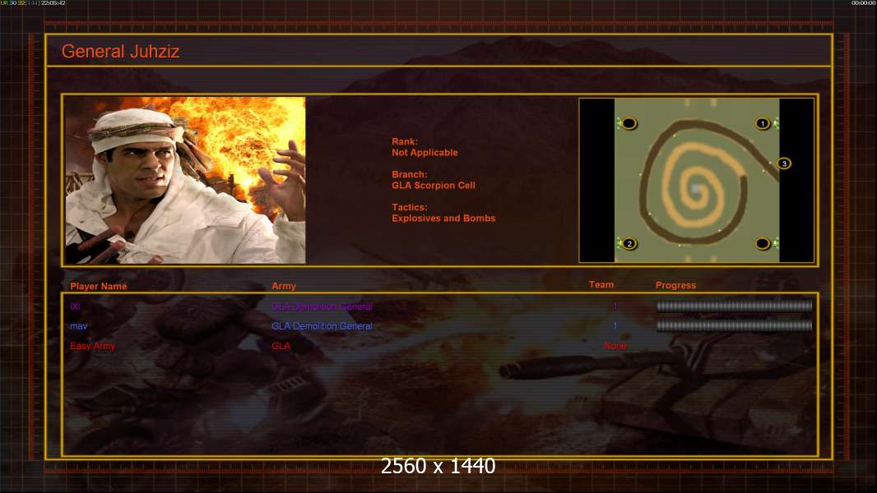Click the GLA army of Easy Army
This screenshot has height=493, width=877.
point(281,346)
